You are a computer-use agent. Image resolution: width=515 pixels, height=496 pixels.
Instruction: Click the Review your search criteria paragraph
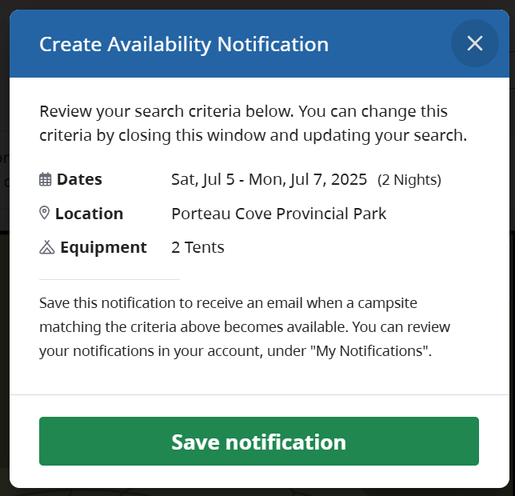(x=254, y=123)
